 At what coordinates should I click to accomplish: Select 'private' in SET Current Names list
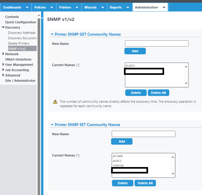point(118,156)
